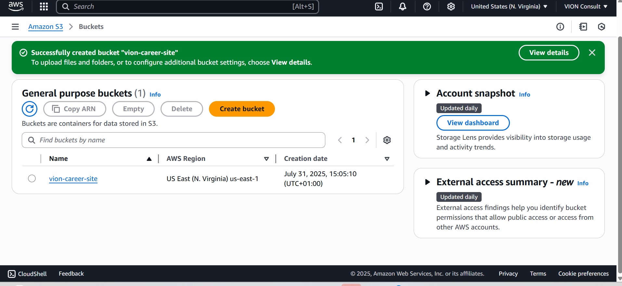Open the region selector United States (N. Virginia)

[509, 6]
